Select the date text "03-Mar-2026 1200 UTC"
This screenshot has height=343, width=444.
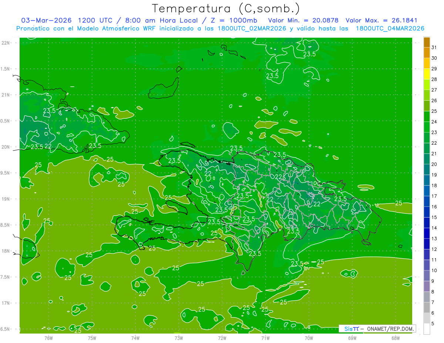point(67,20)
